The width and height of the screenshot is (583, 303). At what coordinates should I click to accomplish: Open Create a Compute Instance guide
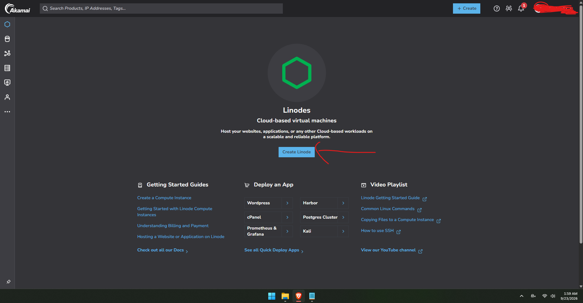[x=164, y=198]
